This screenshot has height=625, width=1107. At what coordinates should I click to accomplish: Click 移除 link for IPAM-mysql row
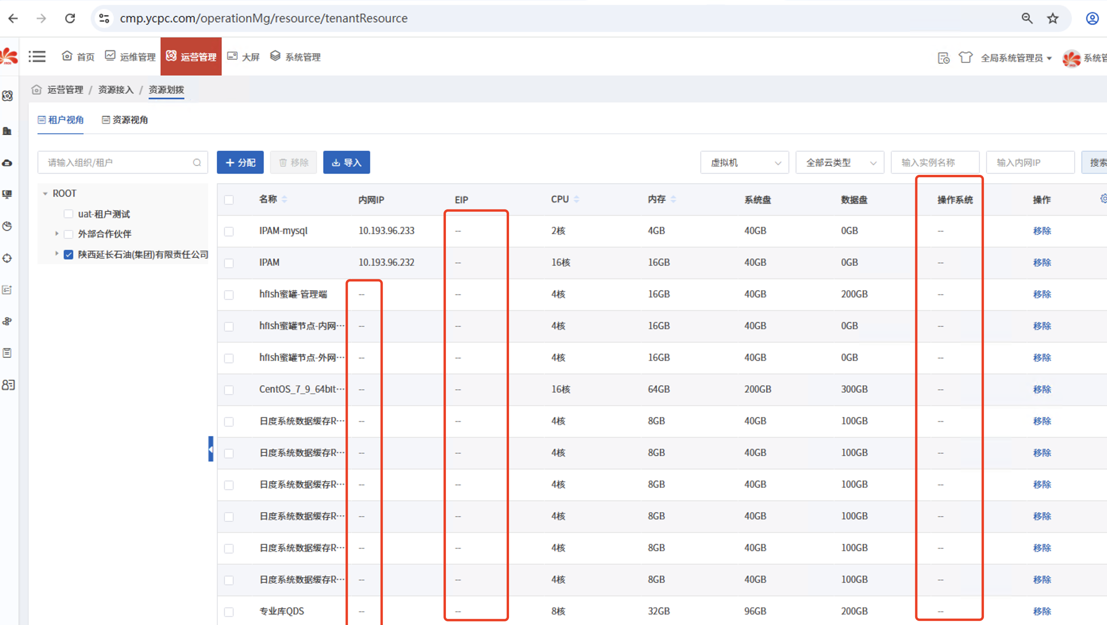(1042, 231)
